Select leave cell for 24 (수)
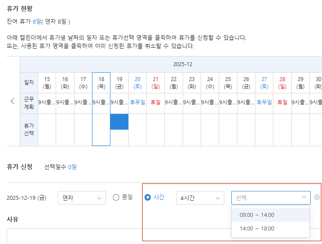This screenshot has height=244, width=322. coord(210,130)
